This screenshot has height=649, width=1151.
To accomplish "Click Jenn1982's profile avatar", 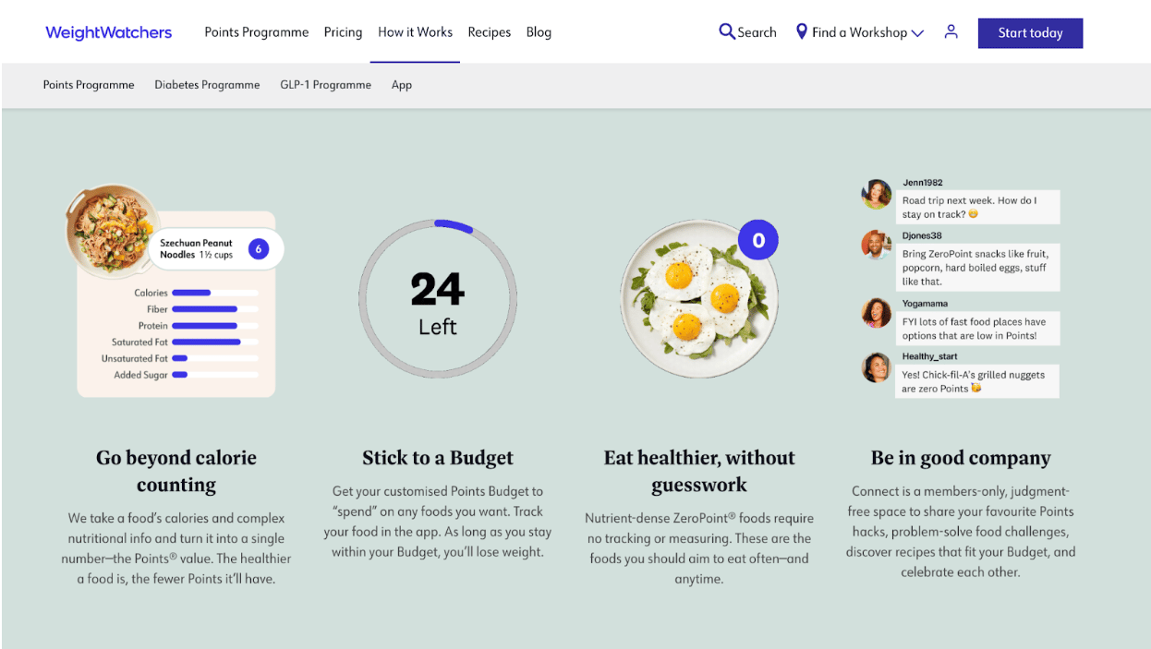I will pos(876,195).
